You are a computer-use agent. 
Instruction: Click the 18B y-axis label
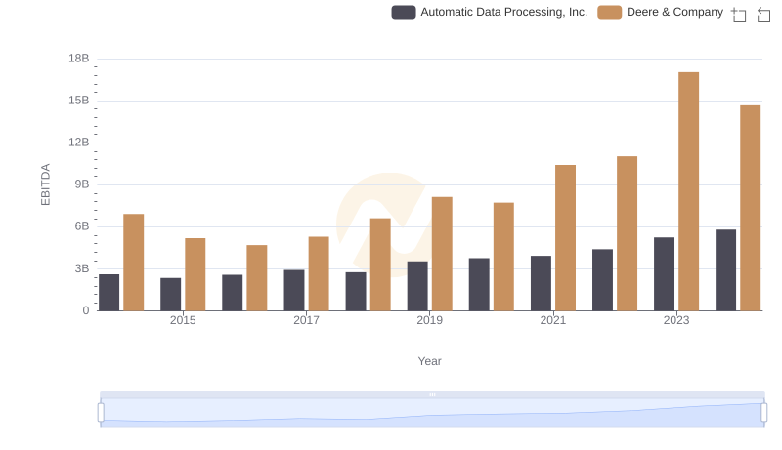pyautogui.click(x=79, y=59)
